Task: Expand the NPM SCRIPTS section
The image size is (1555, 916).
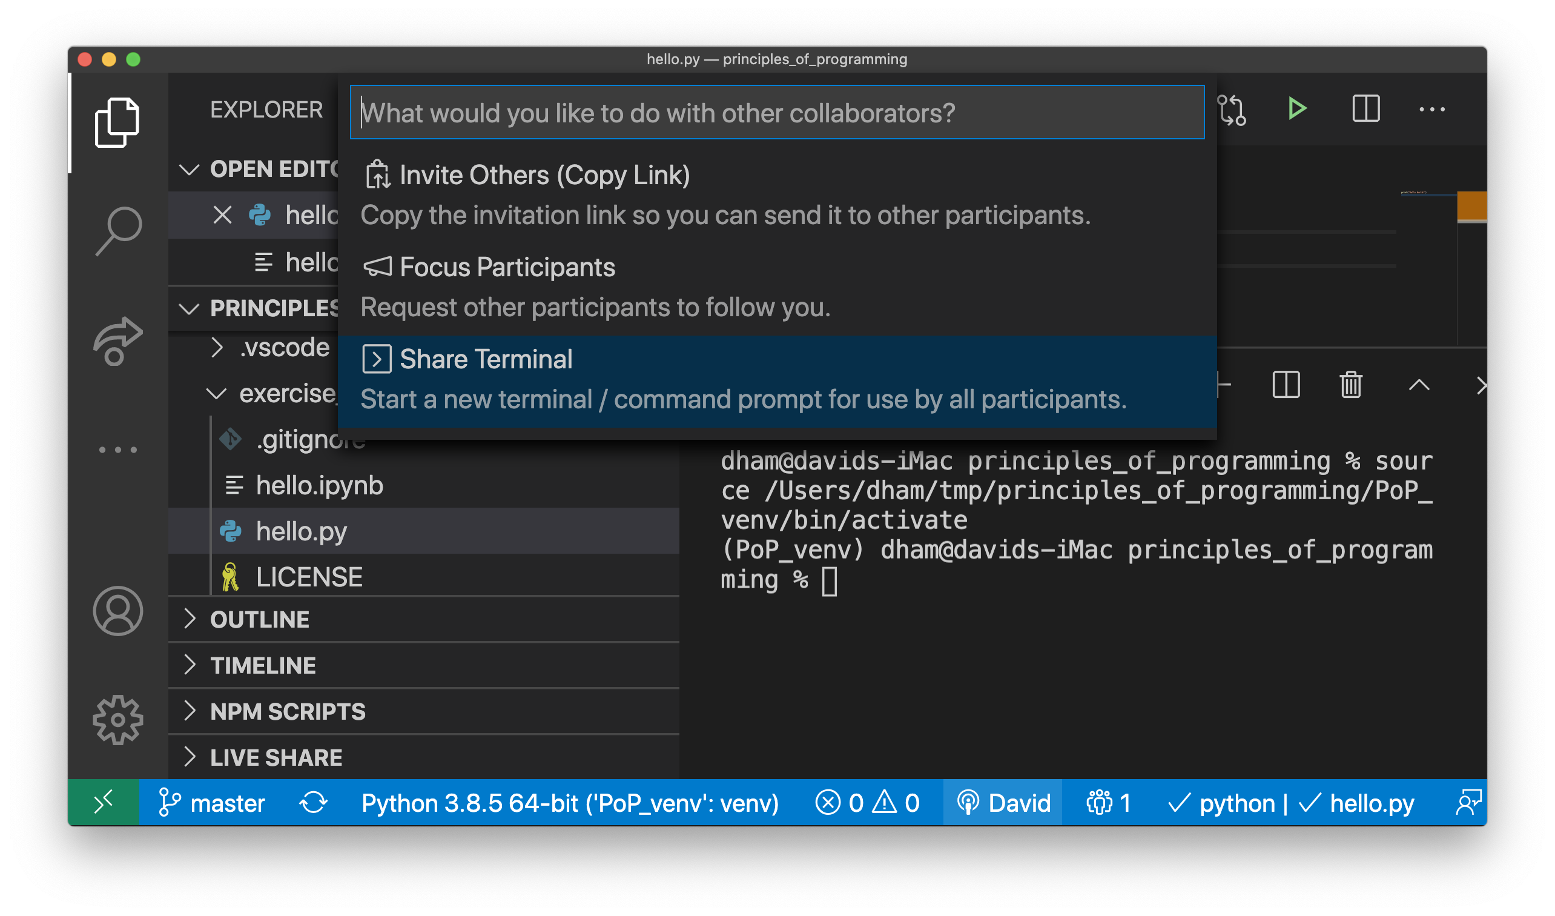Action: pos(287,711)
